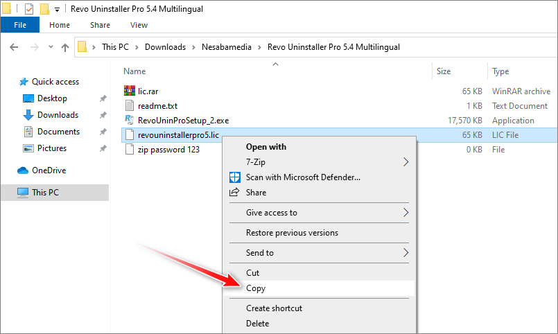Open the File ribbon tab

pyautogui.click(x=20, y=25)
